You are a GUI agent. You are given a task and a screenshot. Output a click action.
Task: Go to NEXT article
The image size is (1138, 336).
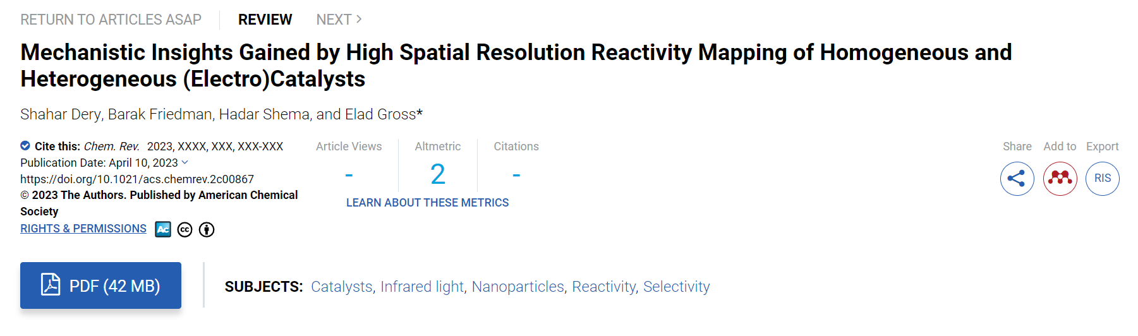coord(339,20)
